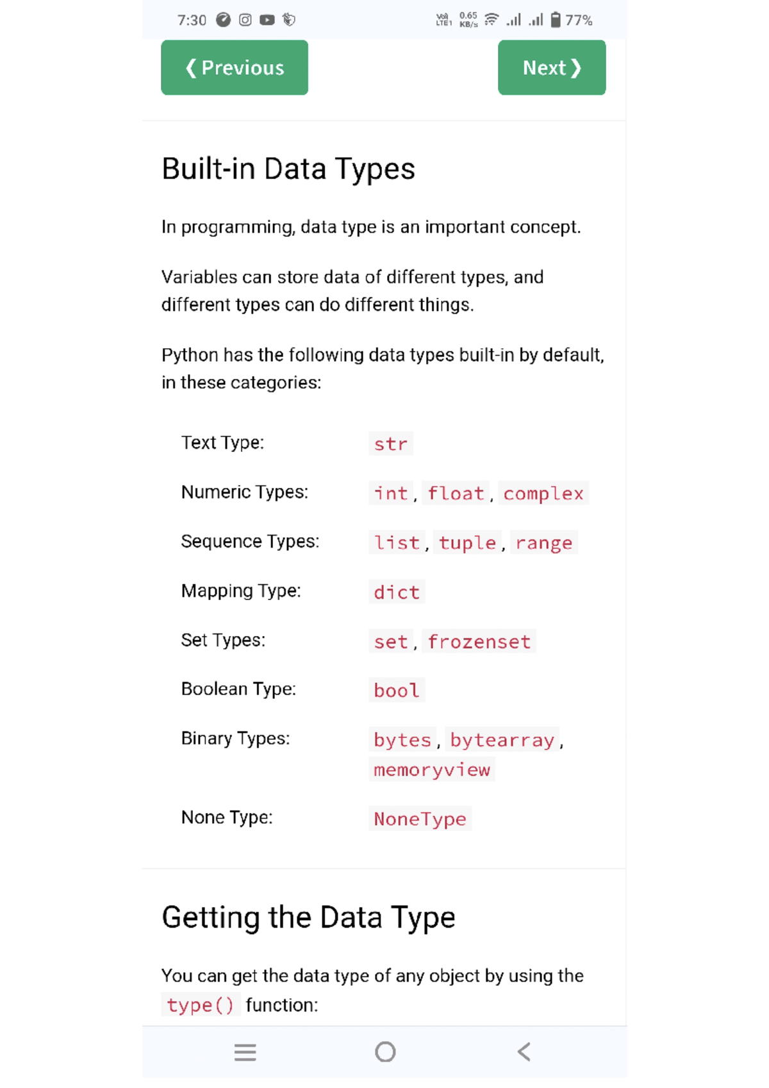Image resolution: width=769 pixels, height=1088 pixels.
Task: Tap the VoLTE network indicator icon
Action: (x=443, y=20)
